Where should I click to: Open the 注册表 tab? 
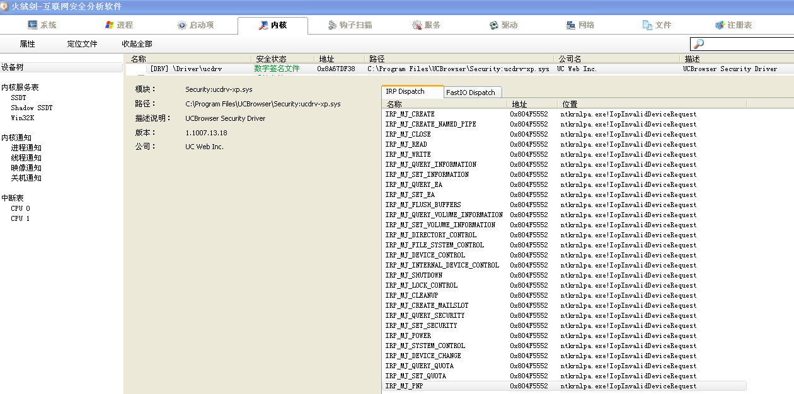pyautogui.click(x=734, y=25)
